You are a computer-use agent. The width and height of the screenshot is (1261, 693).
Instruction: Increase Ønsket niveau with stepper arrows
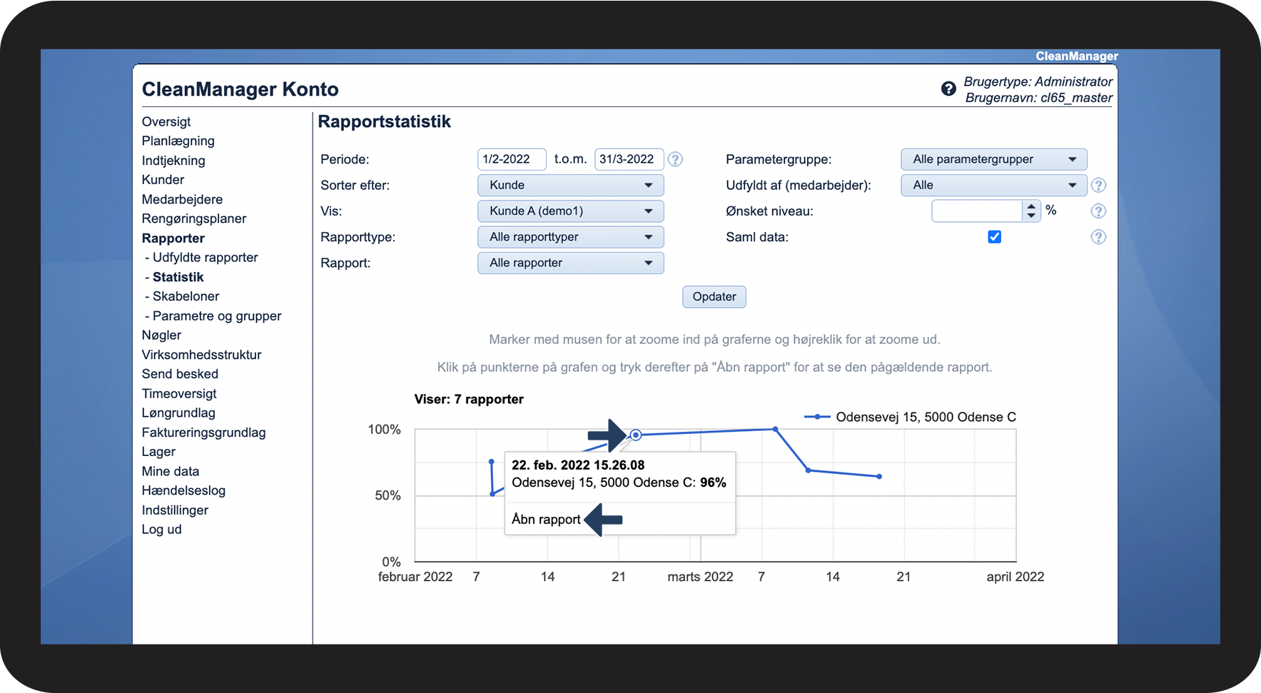pos(1031,206)
